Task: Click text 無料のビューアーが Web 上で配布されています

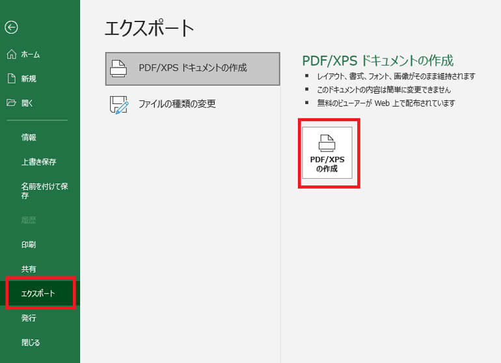Action: pyautogui.click(x=386, y=103)
